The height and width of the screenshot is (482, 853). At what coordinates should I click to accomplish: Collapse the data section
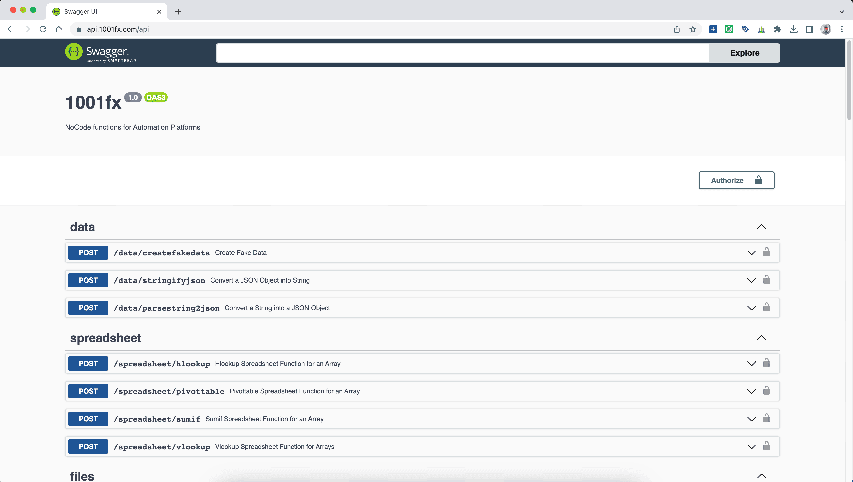click(761, 227)
